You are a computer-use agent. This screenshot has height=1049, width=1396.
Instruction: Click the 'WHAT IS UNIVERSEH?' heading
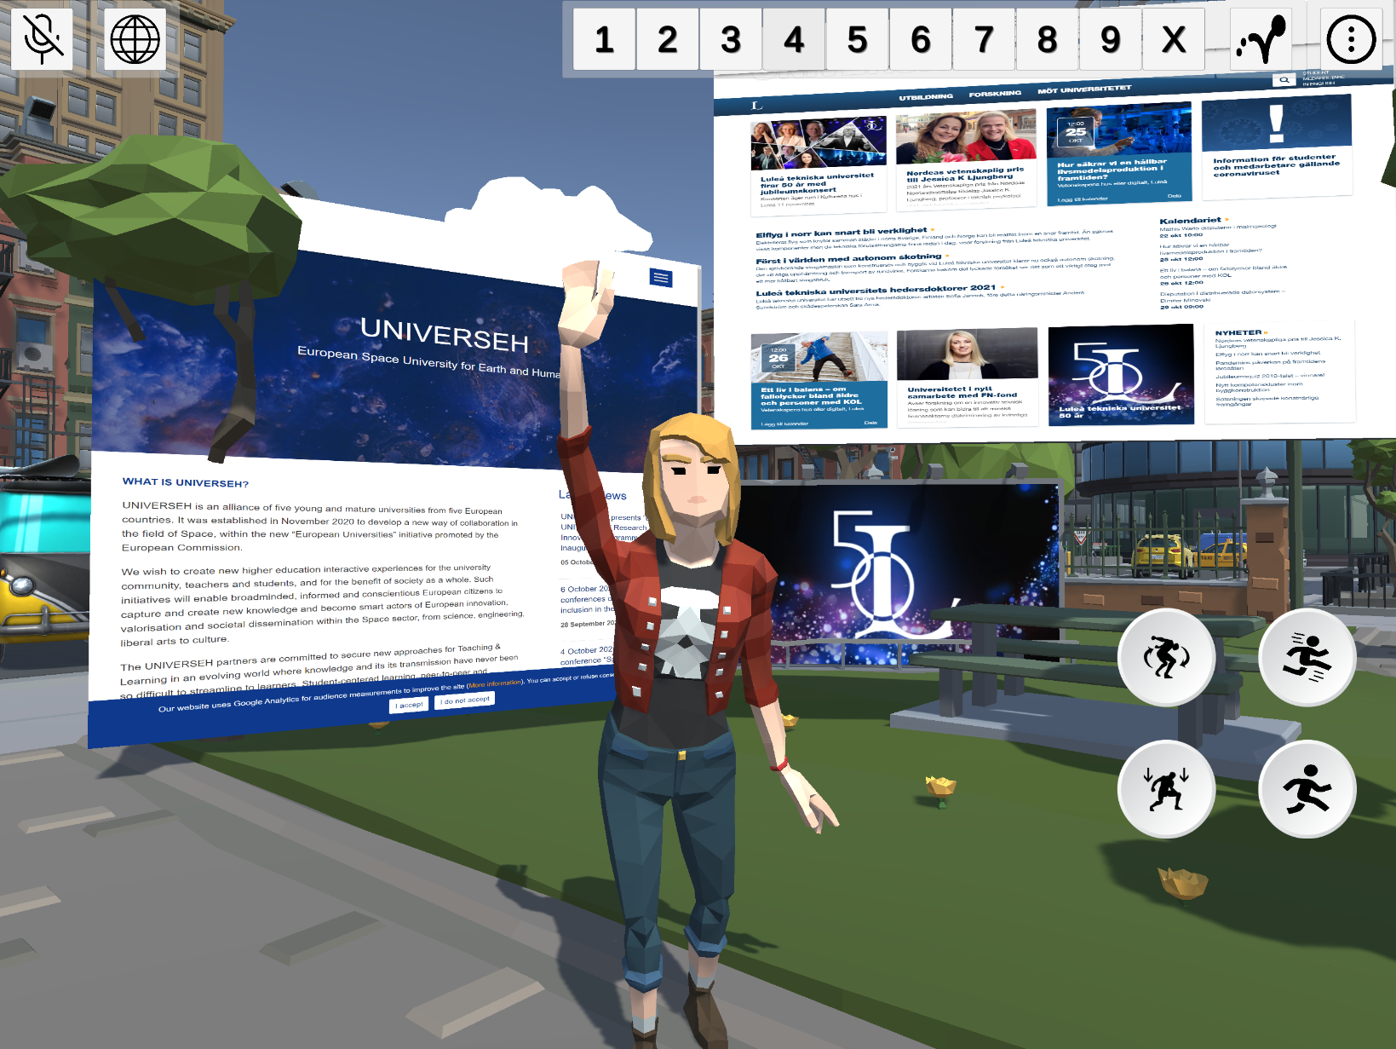(x=186, y=482)
